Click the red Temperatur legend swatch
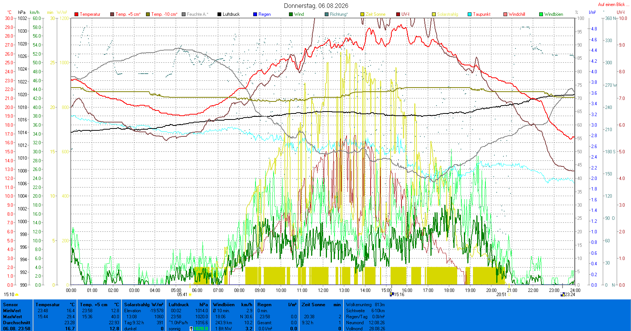The height and width of the screenshot is (331, 631). coord(76,14)
